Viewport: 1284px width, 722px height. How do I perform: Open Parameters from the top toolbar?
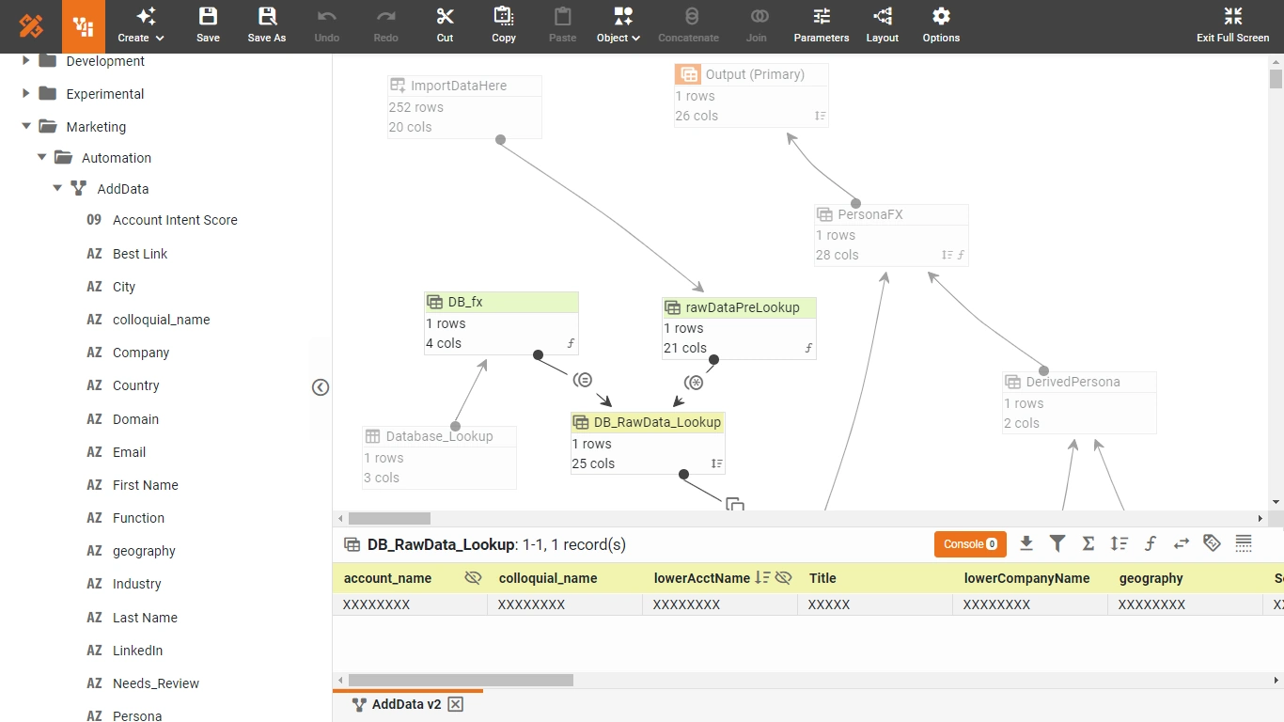[x=821, y=25]
